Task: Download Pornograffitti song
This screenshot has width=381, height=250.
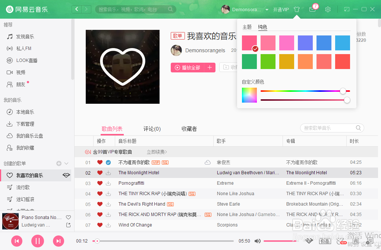Action: pos(108,183)
